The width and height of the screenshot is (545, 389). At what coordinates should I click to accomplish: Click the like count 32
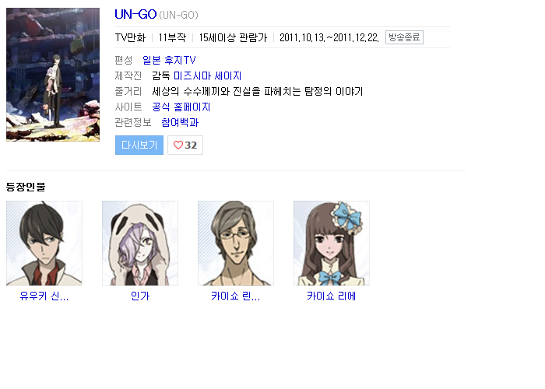pyautogui.click(x=191, y=145)
